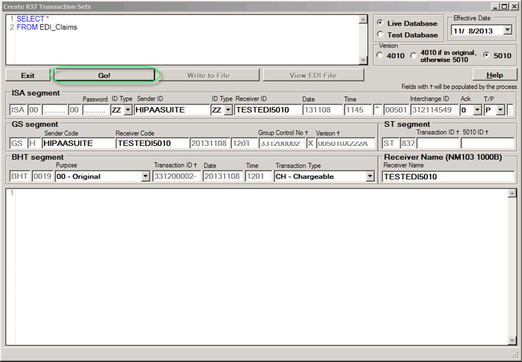Select the 5010 version radio button
Screen dimensions: 522x362
point(487,55)
